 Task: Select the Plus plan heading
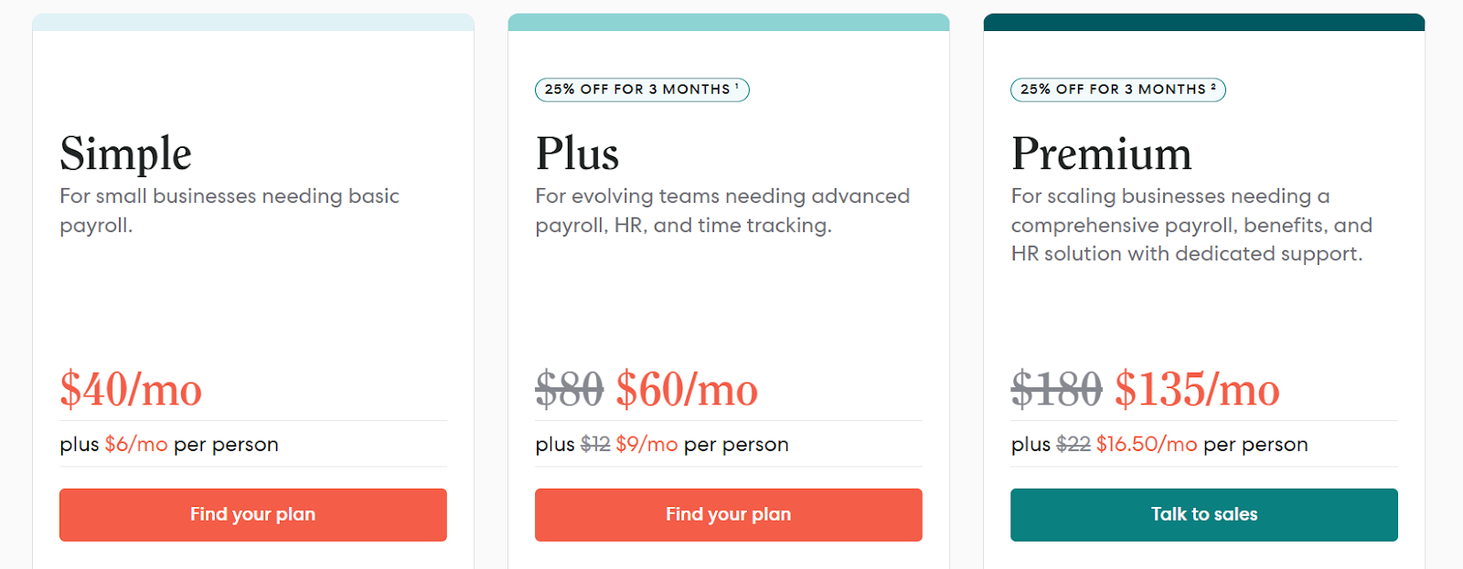[x=577, y=153]
